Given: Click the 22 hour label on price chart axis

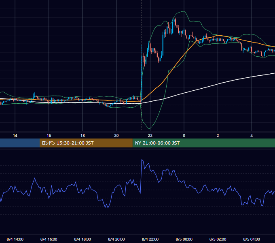Looking at the screenshot, I should [150, 136].
